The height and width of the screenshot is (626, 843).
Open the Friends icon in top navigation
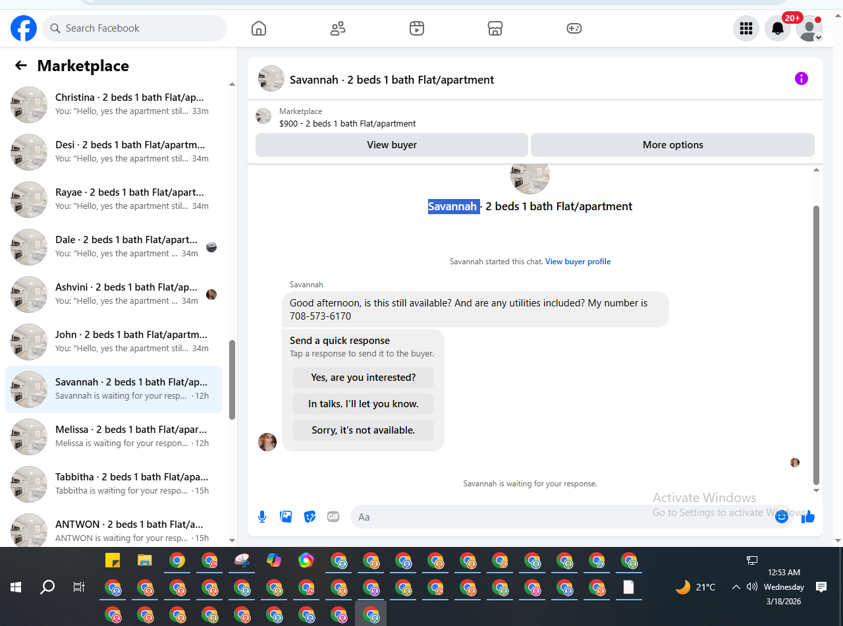pyautogui.click(x=338, y=28)
